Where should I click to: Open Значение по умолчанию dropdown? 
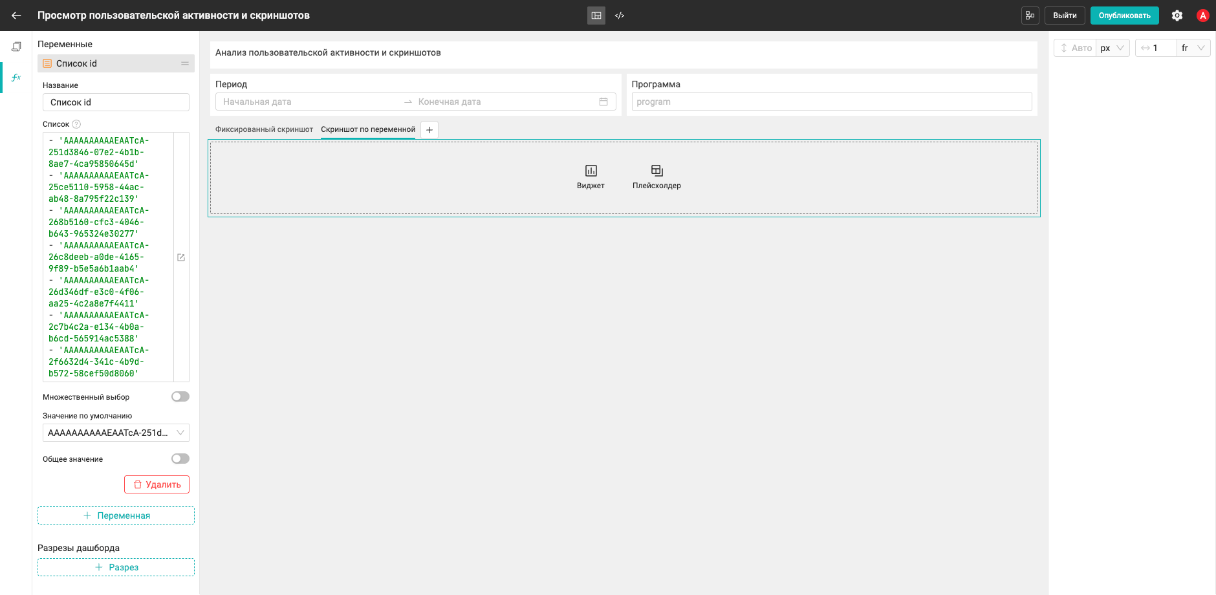click(x=116, y=433)
